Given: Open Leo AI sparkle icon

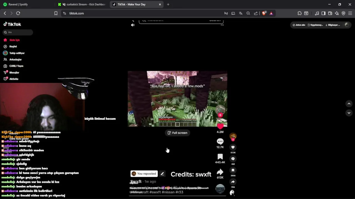Looking at the screenshot, I should [337, 13].
